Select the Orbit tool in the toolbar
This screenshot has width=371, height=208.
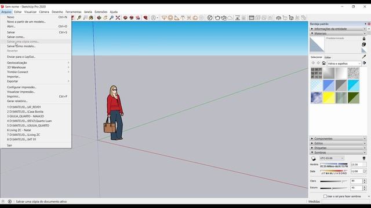click(99, 18)
